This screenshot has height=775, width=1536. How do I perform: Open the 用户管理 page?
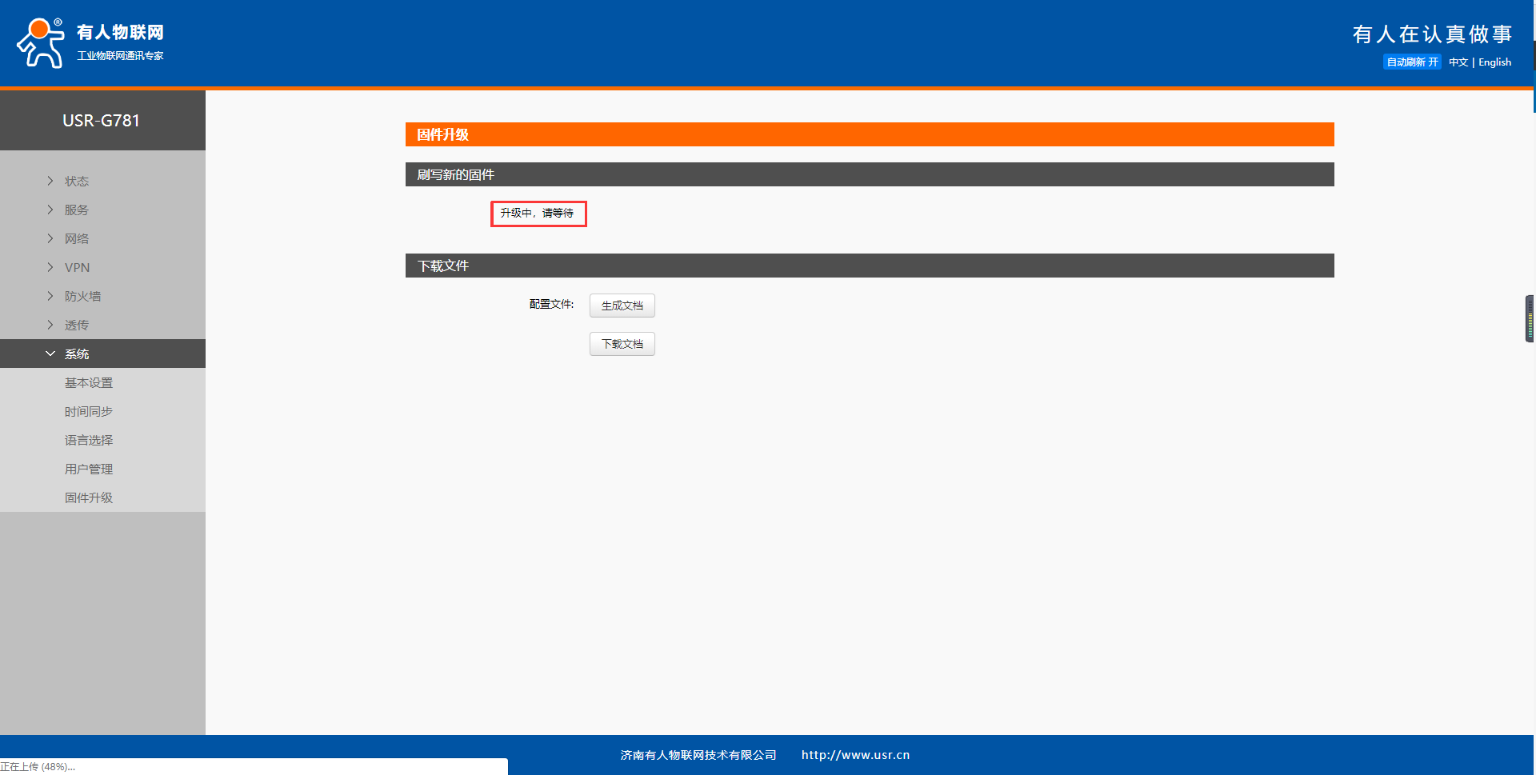[89, 469]
